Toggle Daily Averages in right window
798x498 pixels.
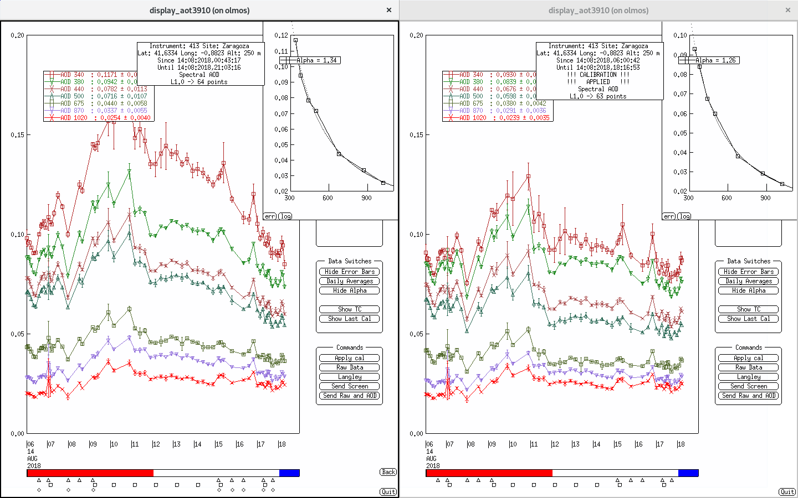[749, 281]
